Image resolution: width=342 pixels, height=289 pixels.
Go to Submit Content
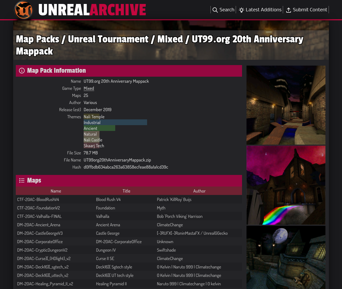310,10
